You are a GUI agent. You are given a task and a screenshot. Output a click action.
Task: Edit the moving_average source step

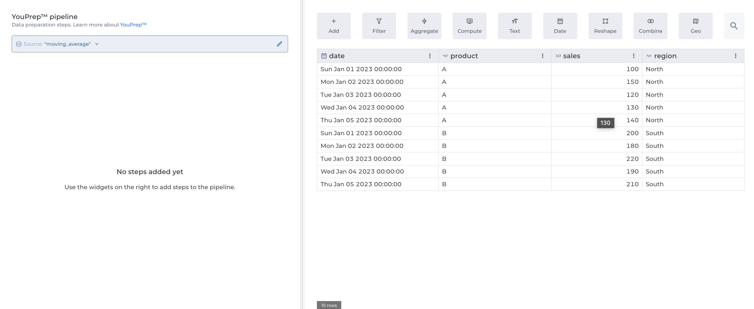tap(279, 44)
